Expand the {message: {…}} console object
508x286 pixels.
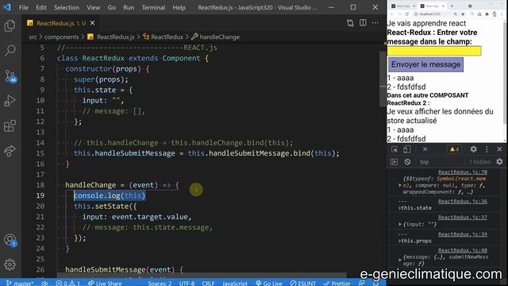(x=400, y=260)
